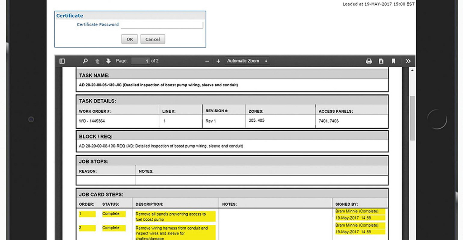
Task: Click step 1 'Complete' status
Action: coord(111,214)
